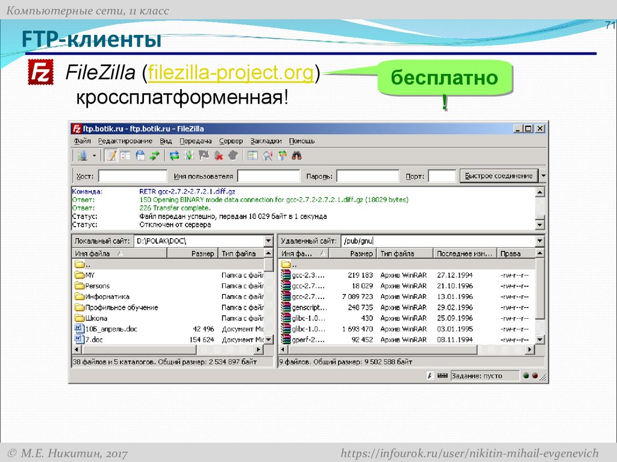Select the gperf-2 archive
The width and height of the screenshot is (617, 462).
407,339
